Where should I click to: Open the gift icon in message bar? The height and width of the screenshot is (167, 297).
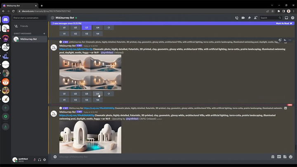click(273, 157)
